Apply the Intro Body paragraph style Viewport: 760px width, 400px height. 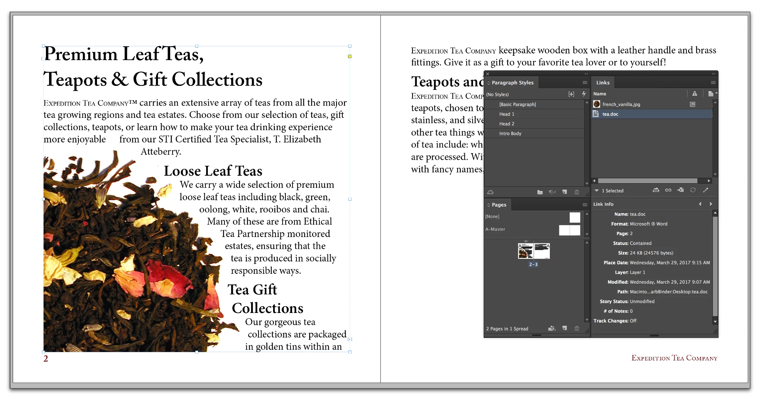534,133
